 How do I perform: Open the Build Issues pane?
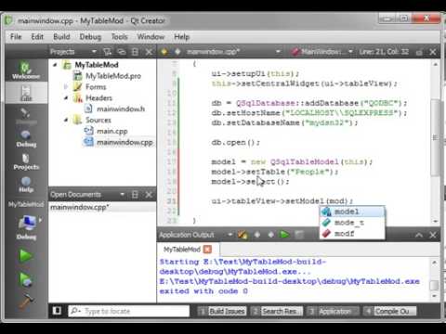(x=222, y=311)
